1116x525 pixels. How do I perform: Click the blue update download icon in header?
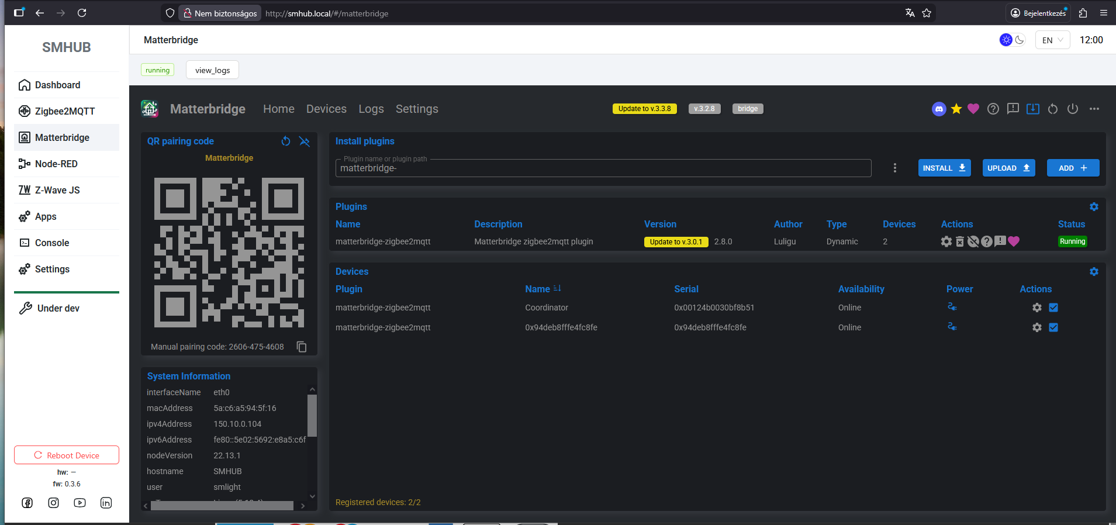[1033, 109]
